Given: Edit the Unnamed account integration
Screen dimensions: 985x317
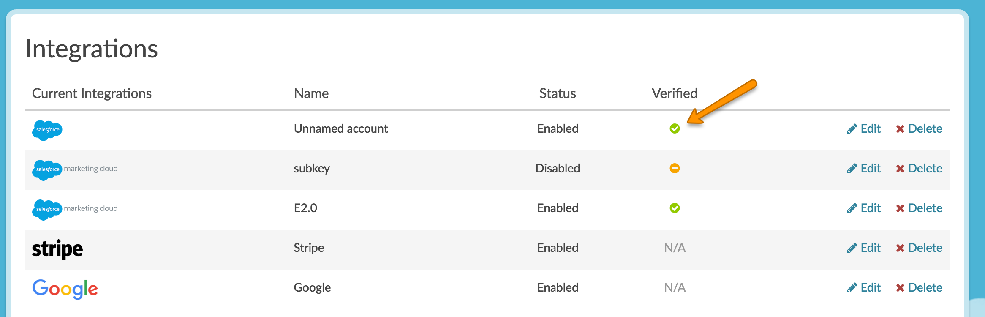Looking at the screenshot, I should coord(864,128).
